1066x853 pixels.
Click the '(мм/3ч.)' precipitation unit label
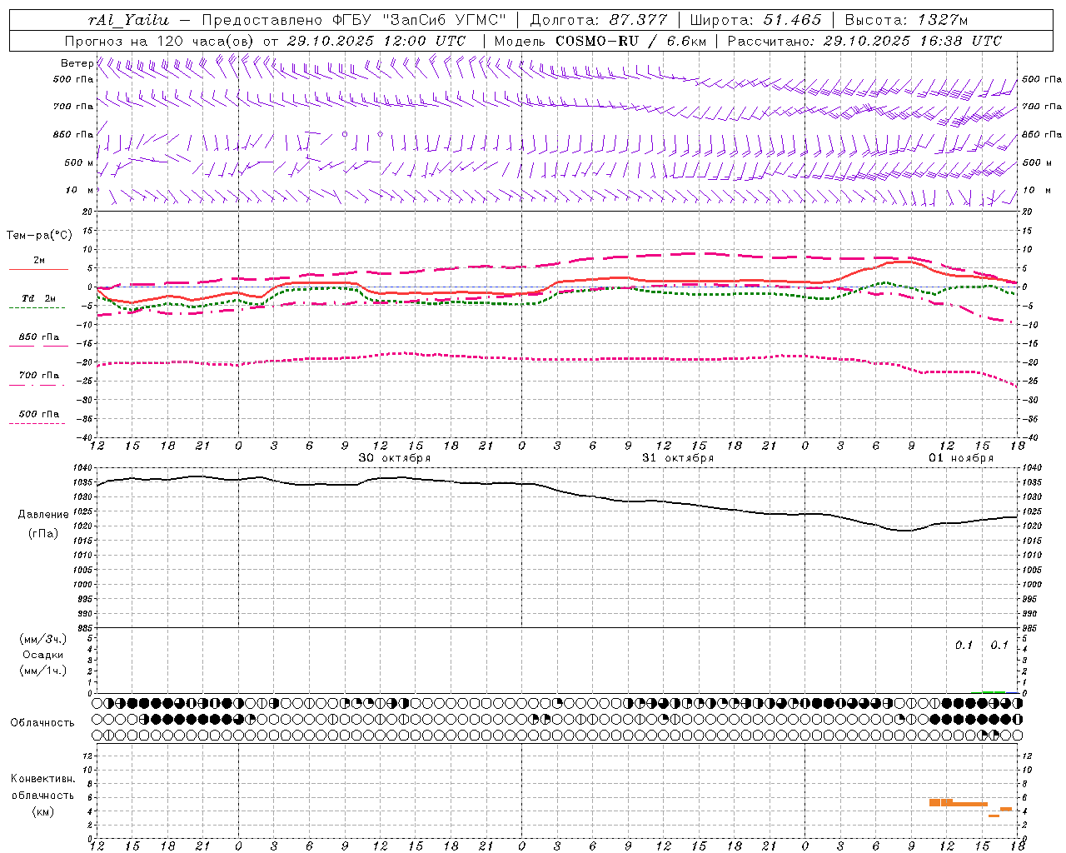tap(43, 640)
